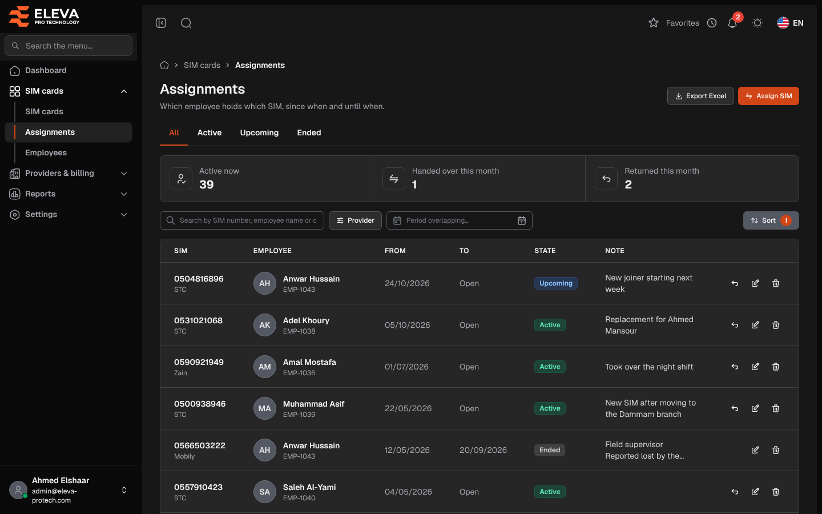Expand the Settings menu
Viewport: 822px width, 514px height.
pos(68,214)
